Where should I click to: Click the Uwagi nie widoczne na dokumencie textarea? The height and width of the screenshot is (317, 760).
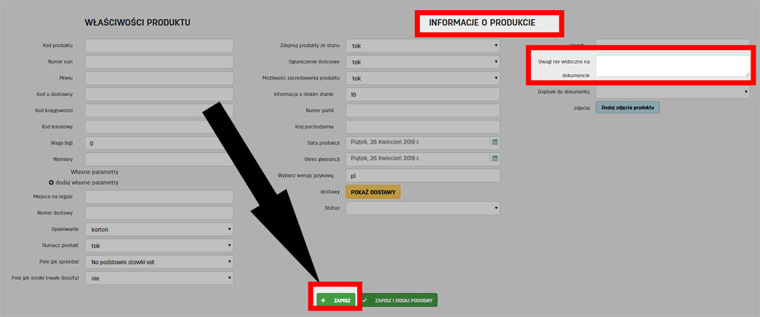click(x=673, y=66)
